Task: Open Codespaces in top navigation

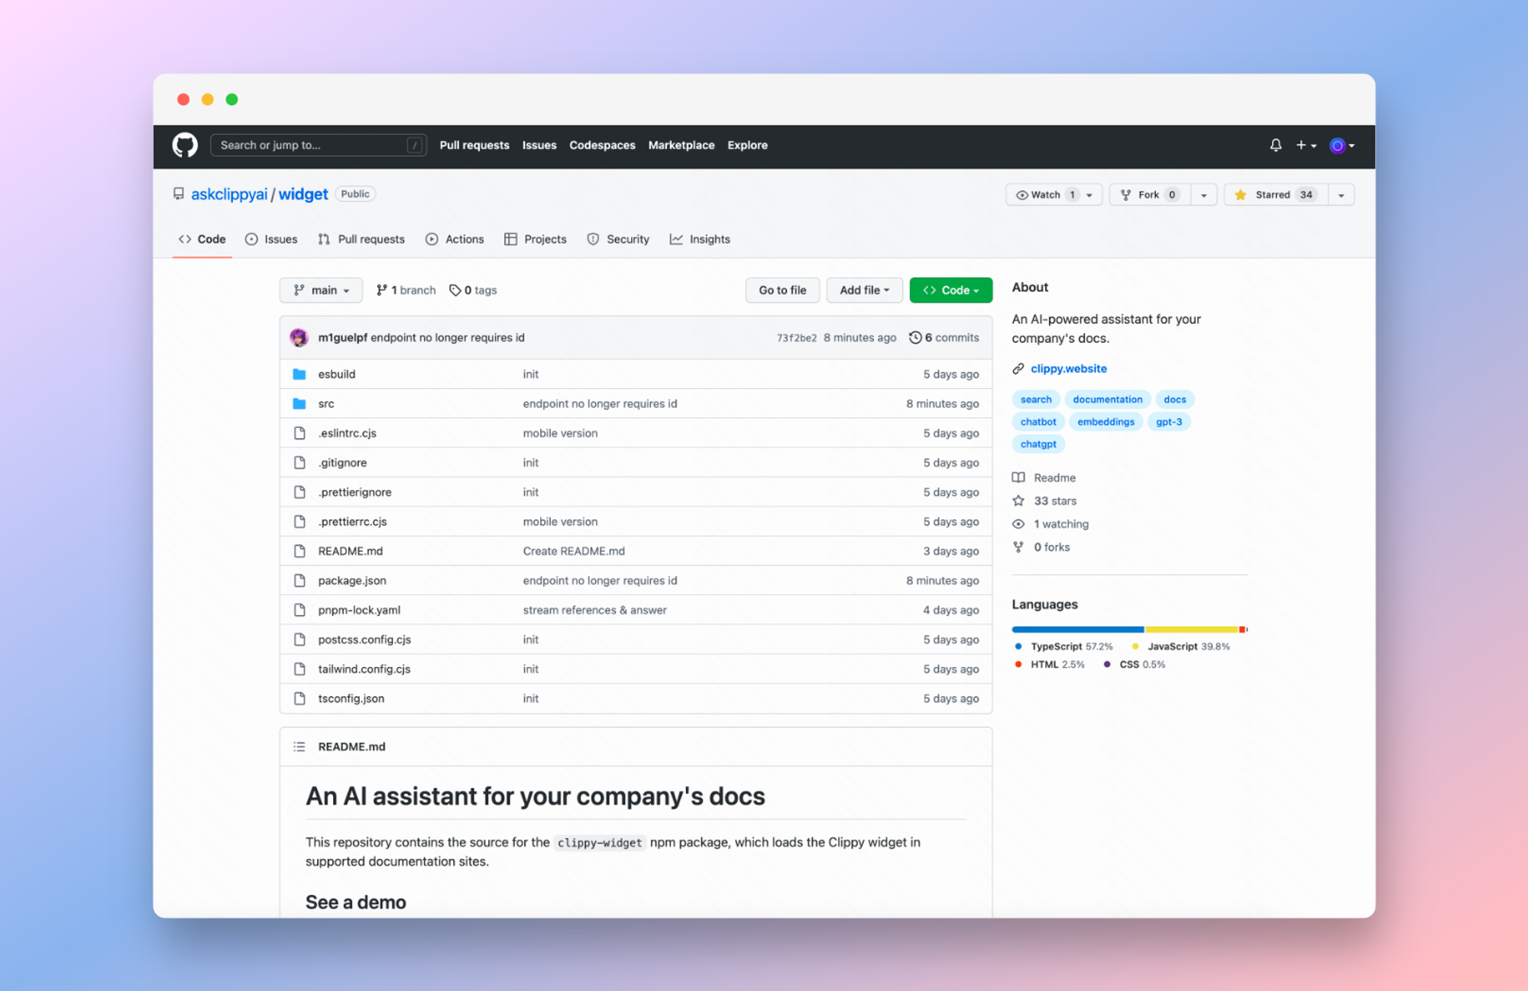Action: point(602,145)
